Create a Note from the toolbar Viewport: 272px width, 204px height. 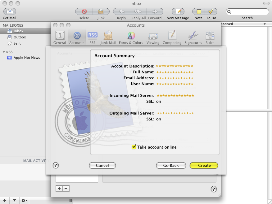coord(198,11)
